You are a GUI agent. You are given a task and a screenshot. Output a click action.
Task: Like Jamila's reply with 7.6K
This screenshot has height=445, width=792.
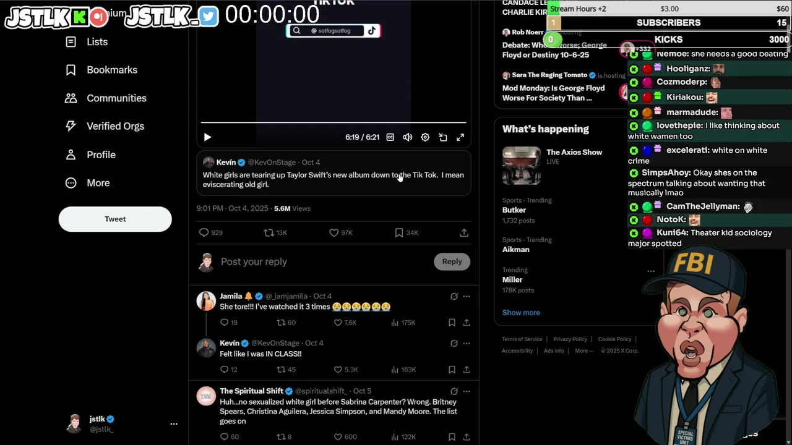point(345,323)
